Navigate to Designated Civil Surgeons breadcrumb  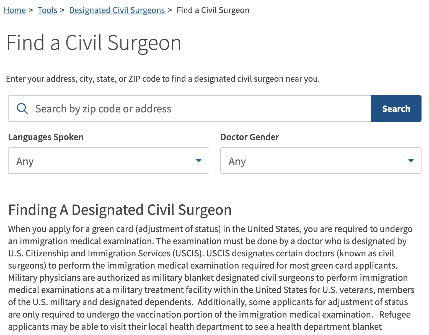tap(117, 10)
